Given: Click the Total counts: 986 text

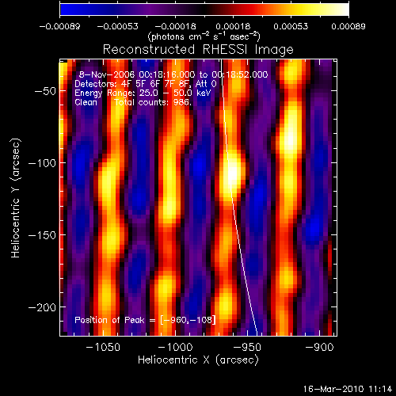Looking at the screenshot, I should 153,102.
